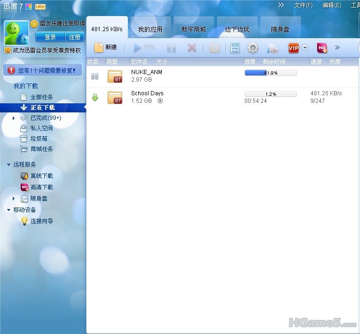Viewport: 360px width, 334px height.
Task: Click the pause button in the toolbar
Action: tap(171, 48)
